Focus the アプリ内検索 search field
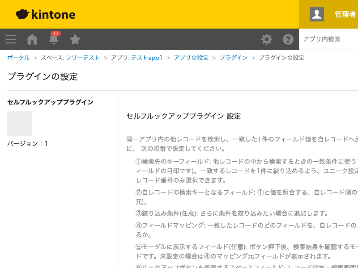The image size is (358, 268). point(328,39)
